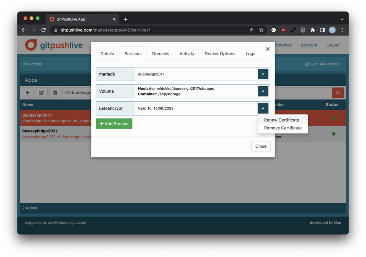
Task: Click the browser forward arrow
Action: tap(34, 30)
